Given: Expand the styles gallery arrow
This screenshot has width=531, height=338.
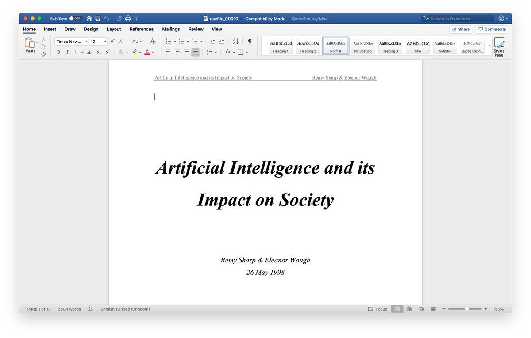Looking at the screenshot, I should [489, 46].
